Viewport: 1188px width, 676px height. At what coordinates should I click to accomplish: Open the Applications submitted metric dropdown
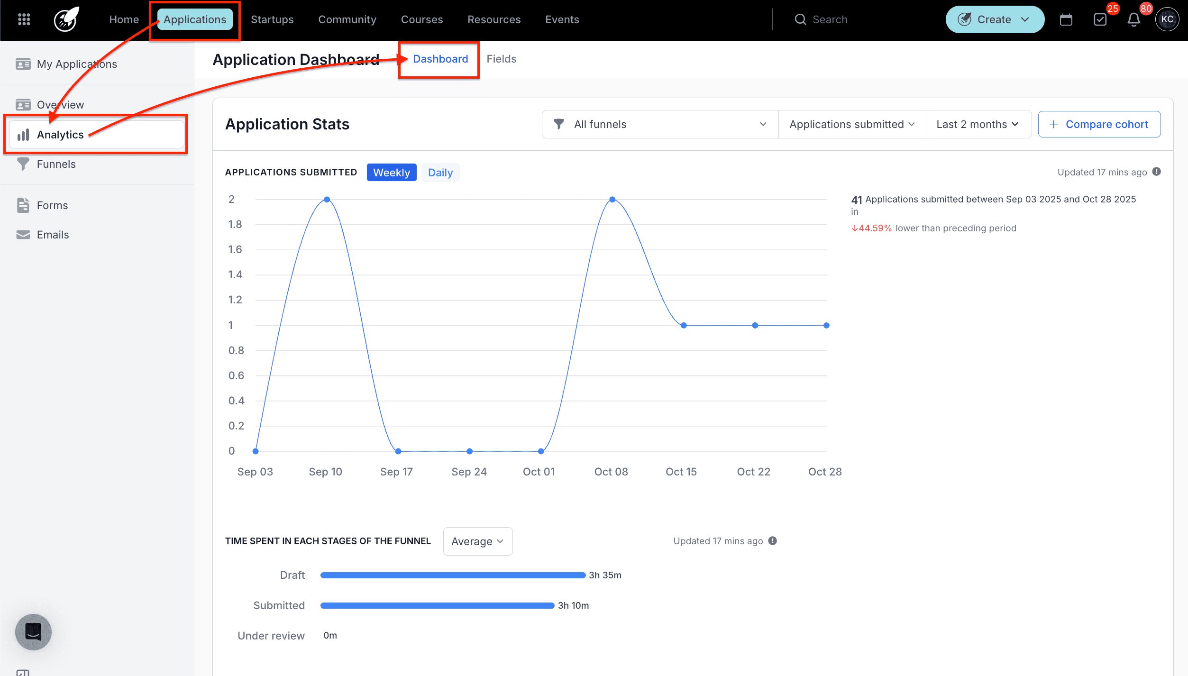point(852,124)
